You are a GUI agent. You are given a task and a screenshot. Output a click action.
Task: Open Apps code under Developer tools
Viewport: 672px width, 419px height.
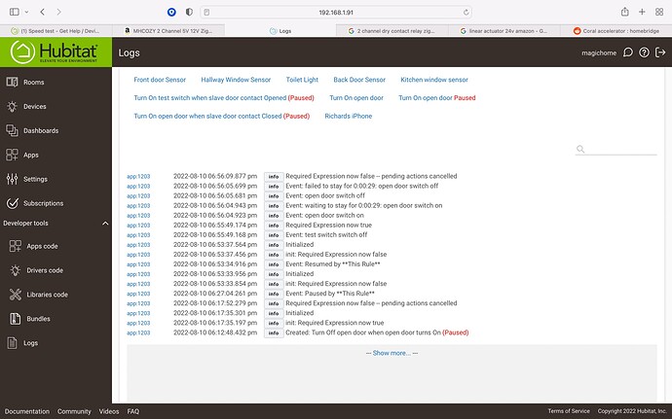(x=42, y=246)
